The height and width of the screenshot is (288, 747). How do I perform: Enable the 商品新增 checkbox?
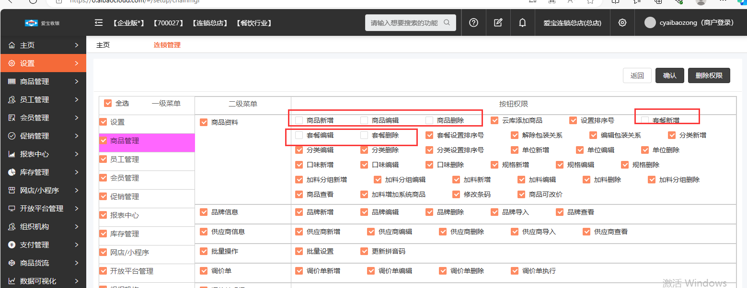pyautogui.click(x=299, y=120)
